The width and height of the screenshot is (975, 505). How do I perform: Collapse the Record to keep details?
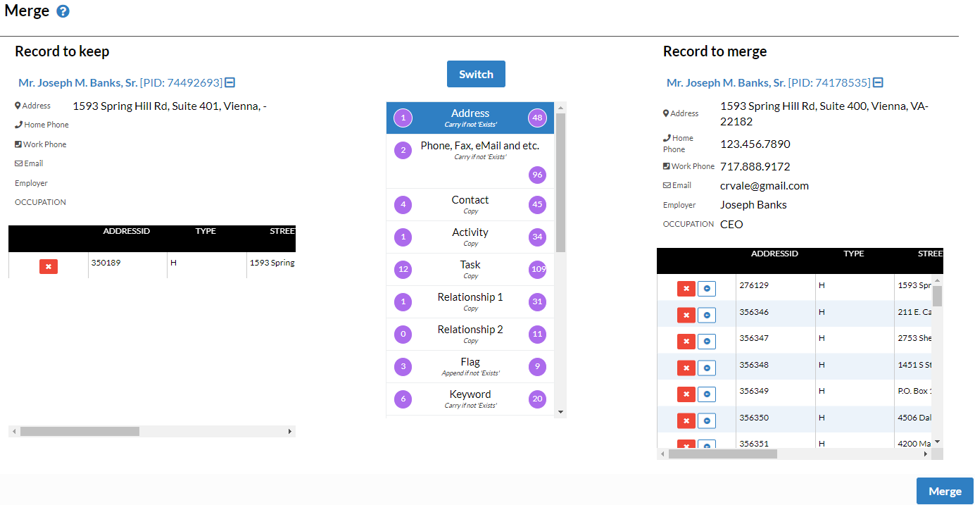tap(229, 83)
